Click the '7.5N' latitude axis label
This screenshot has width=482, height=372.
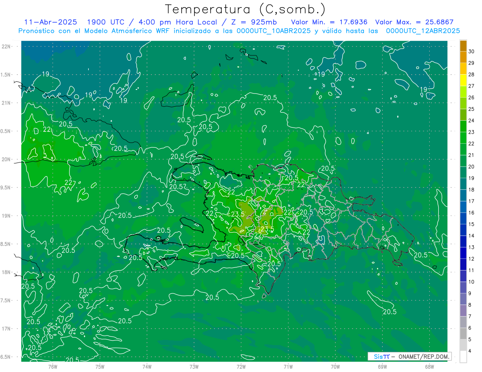tap(6, 301)
